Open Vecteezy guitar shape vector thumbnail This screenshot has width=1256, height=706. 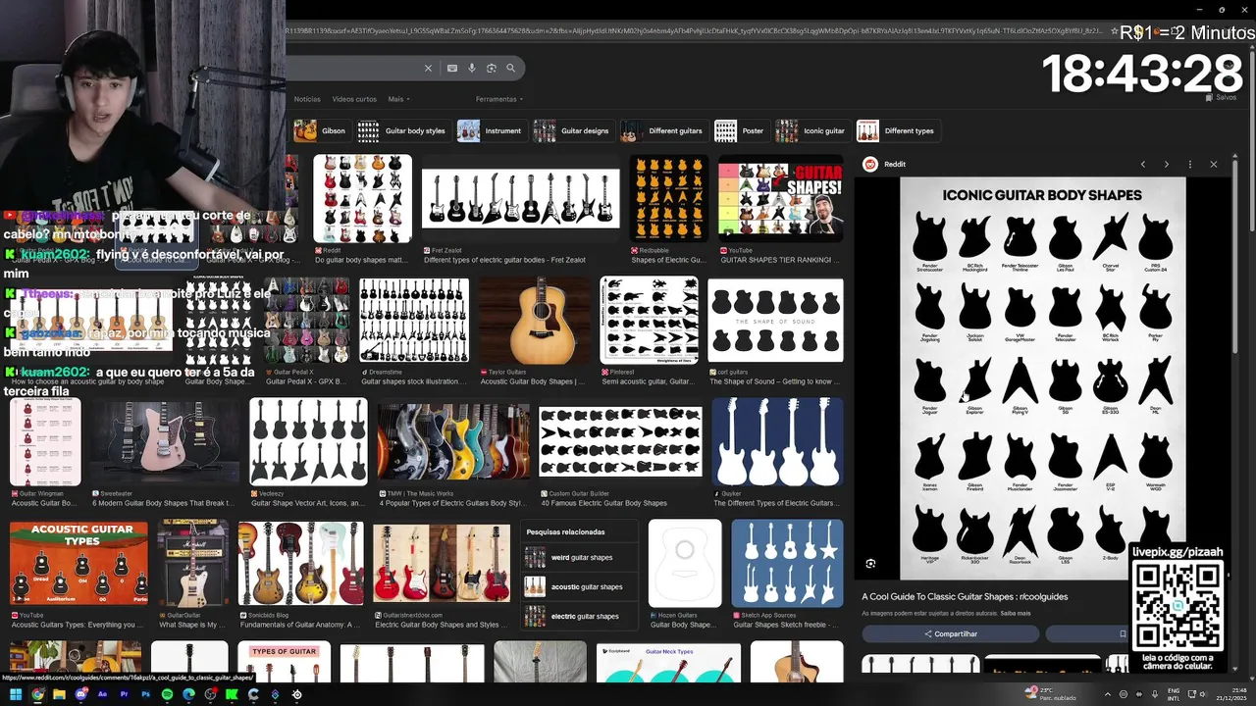coord(308,441)
